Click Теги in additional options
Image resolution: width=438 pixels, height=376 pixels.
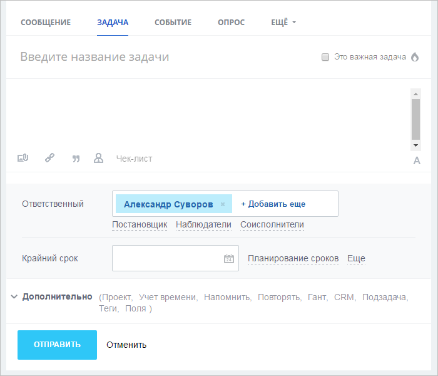109,308
